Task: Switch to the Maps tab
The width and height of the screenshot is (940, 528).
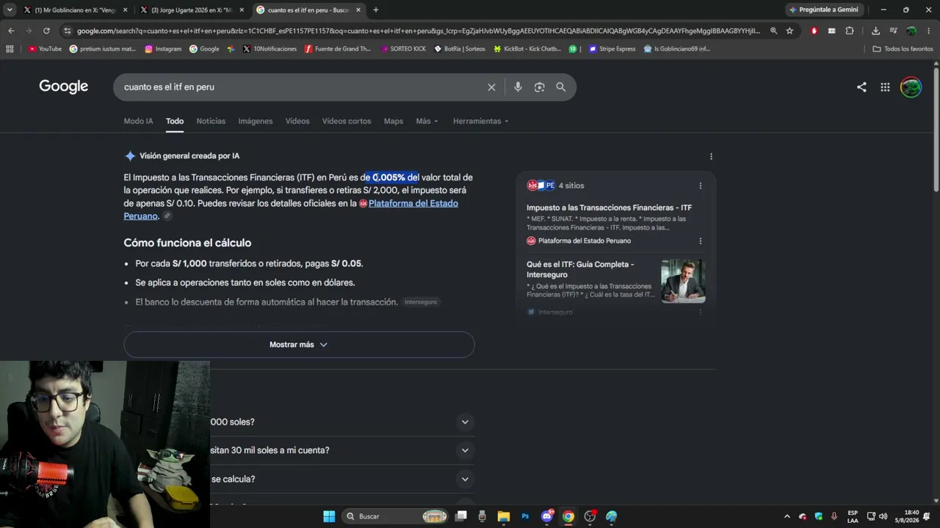Action: pos(394,121)
